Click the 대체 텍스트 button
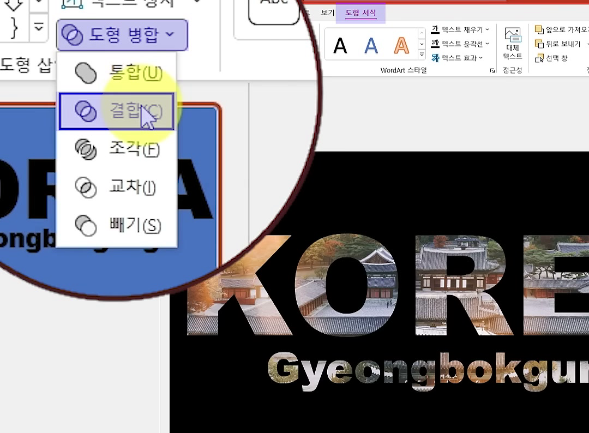Screen dimensions: 589x433 [x=513, y=44]
